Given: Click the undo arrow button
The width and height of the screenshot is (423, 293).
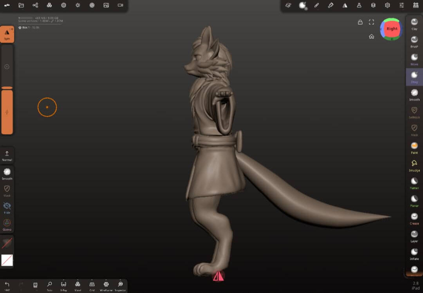Looking at the screenshot, I should [x=7, y=286].
